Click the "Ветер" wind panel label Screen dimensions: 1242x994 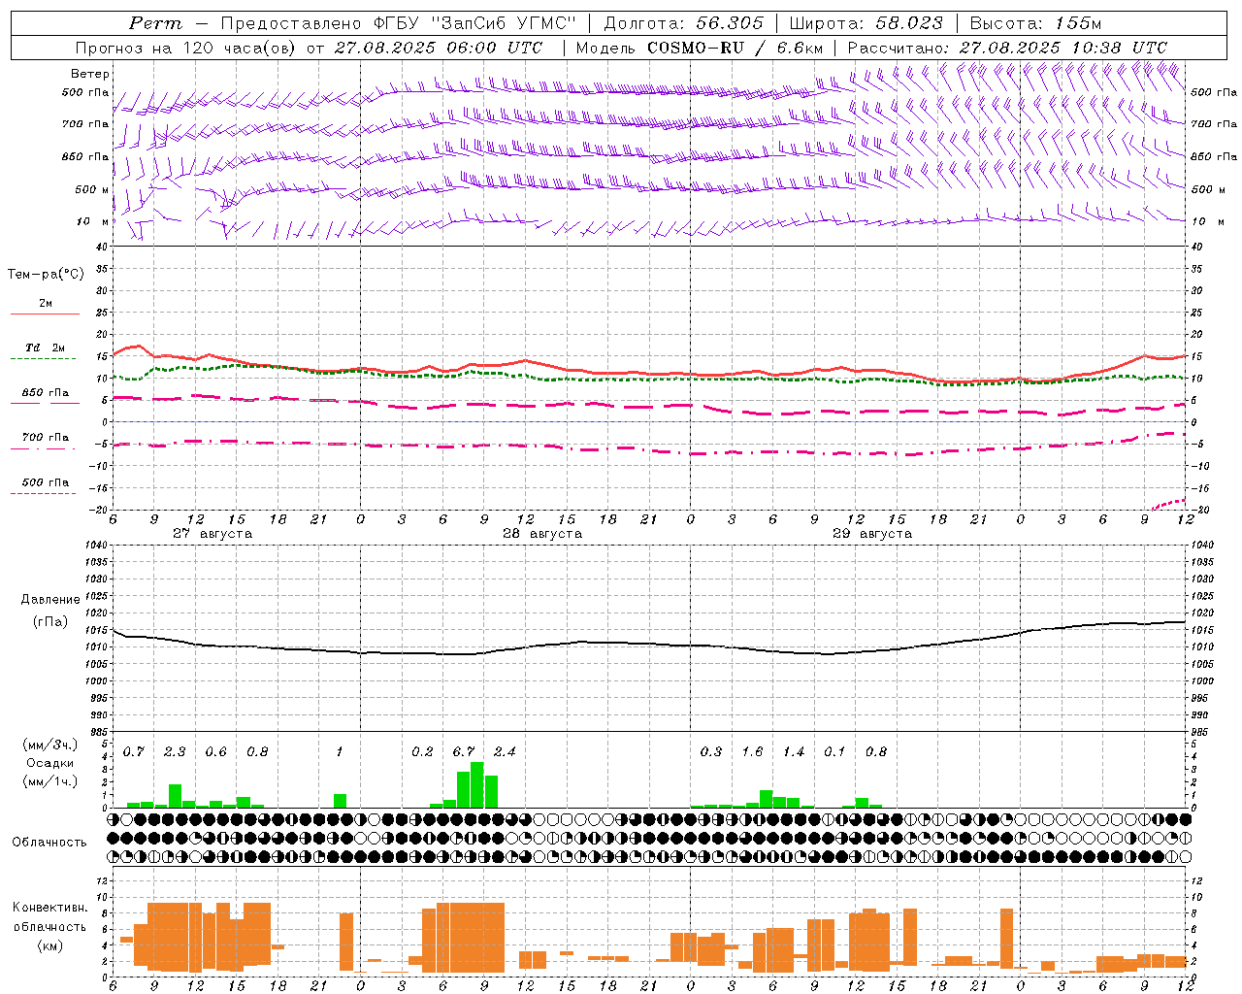tap(90, 74)
